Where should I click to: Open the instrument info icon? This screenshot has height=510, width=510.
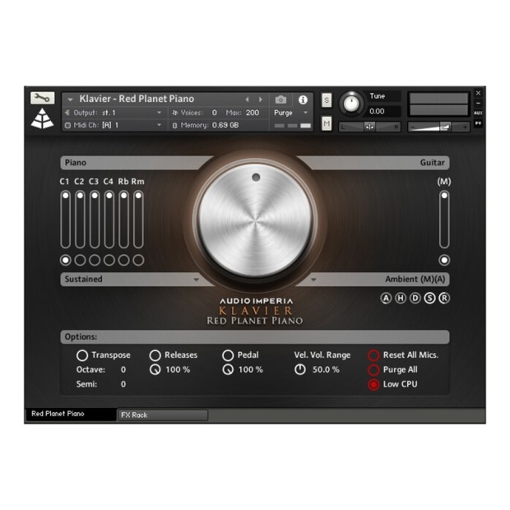[303, 100]
